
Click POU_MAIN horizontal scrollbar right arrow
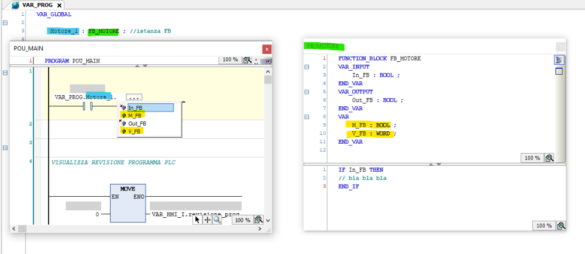(260, 229)
